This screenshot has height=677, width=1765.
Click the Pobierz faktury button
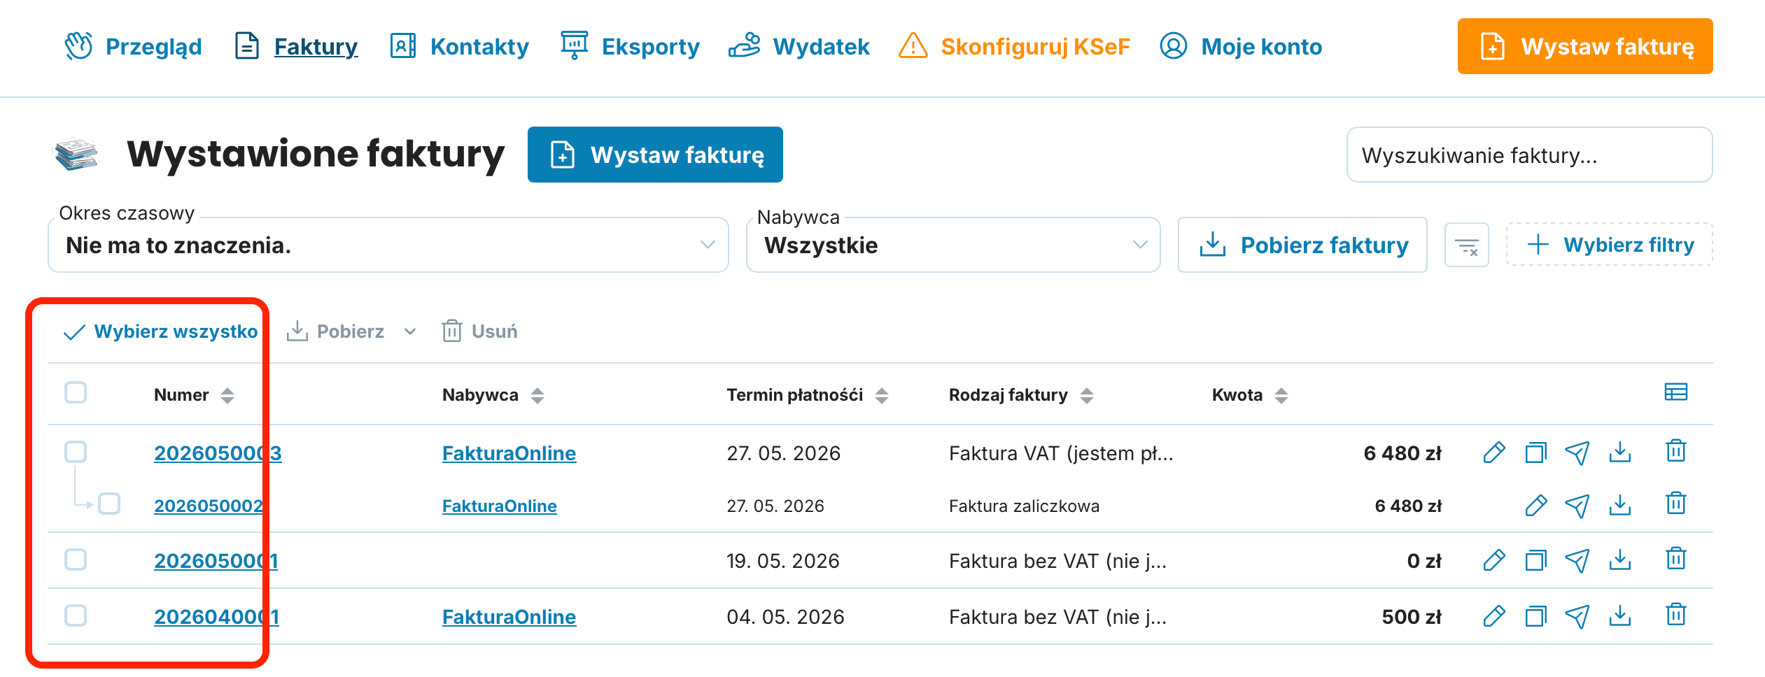pyautogui.click(x=1302, y=245)
